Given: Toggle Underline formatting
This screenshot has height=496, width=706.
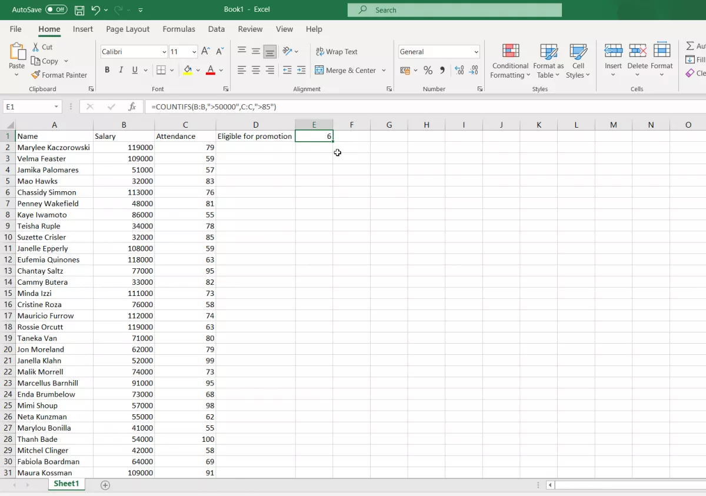Looking at the screenshot, I should [135, 70].
